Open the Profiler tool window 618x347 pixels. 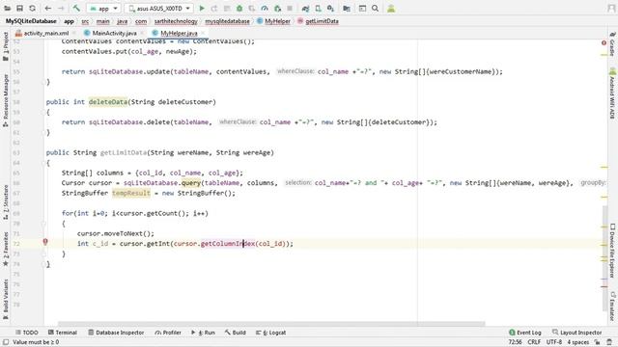coord(168,333)
